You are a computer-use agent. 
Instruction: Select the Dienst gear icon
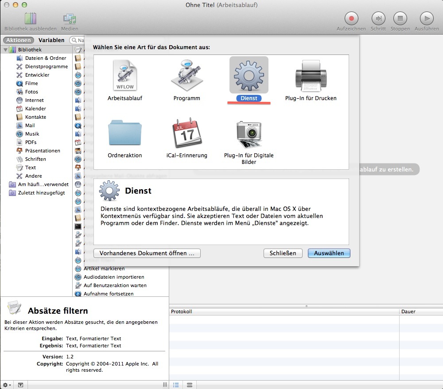click(249, 75)
